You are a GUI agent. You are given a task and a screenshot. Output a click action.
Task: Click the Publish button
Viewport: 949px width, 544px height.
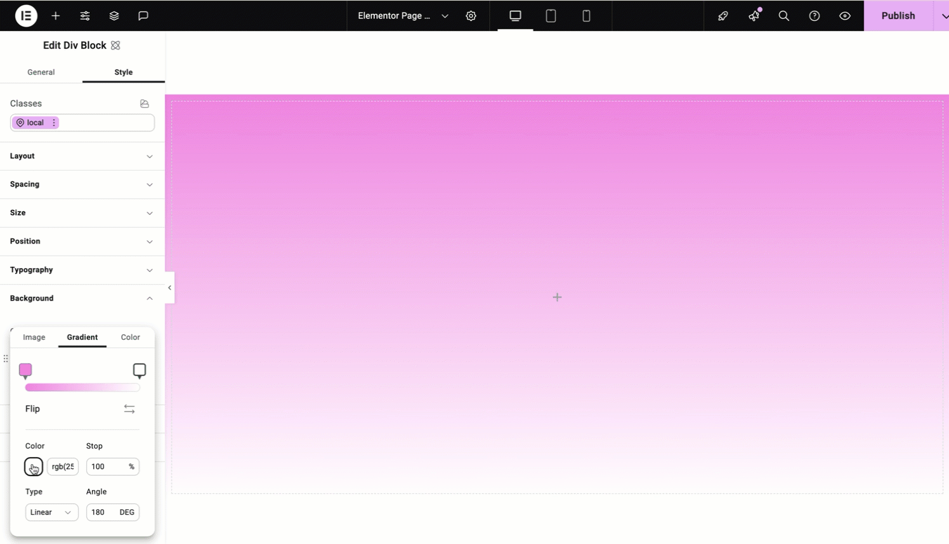click(898, 16)
